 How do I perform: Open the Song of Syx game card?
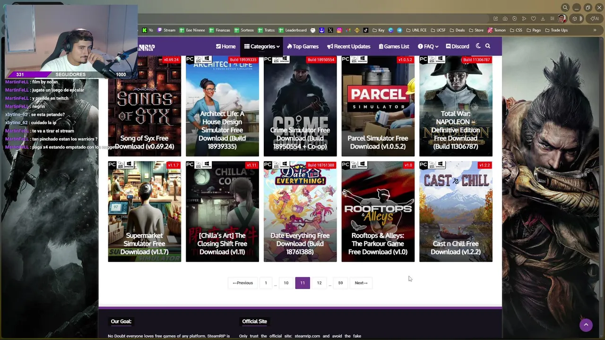(x=144, y=106)
